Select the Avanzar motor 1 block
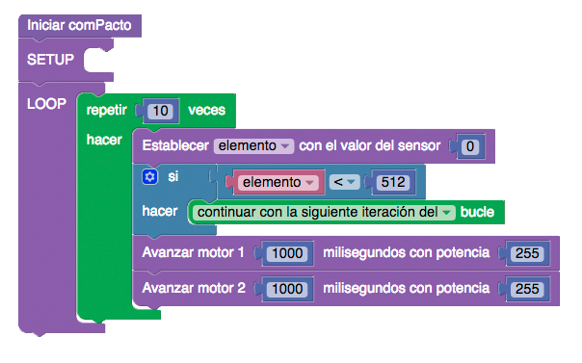Screen dimensions: 582x363 click(x=193, y=253)
